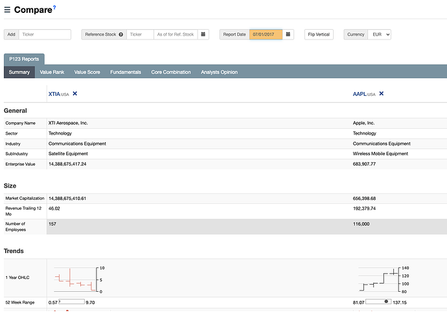Click revenue value 192,379.74
This screenshot has width=447, height=319.
[x=364, y=208]
